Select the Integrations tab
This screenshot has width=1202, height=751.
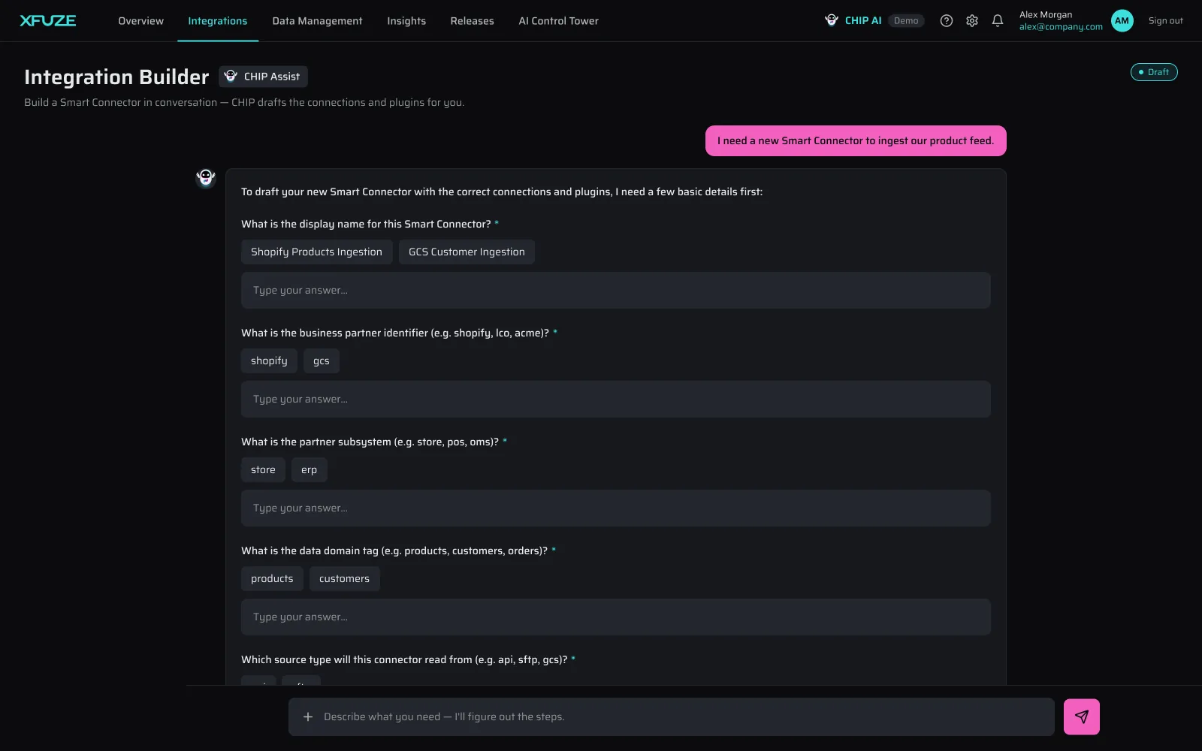point(218,21)
